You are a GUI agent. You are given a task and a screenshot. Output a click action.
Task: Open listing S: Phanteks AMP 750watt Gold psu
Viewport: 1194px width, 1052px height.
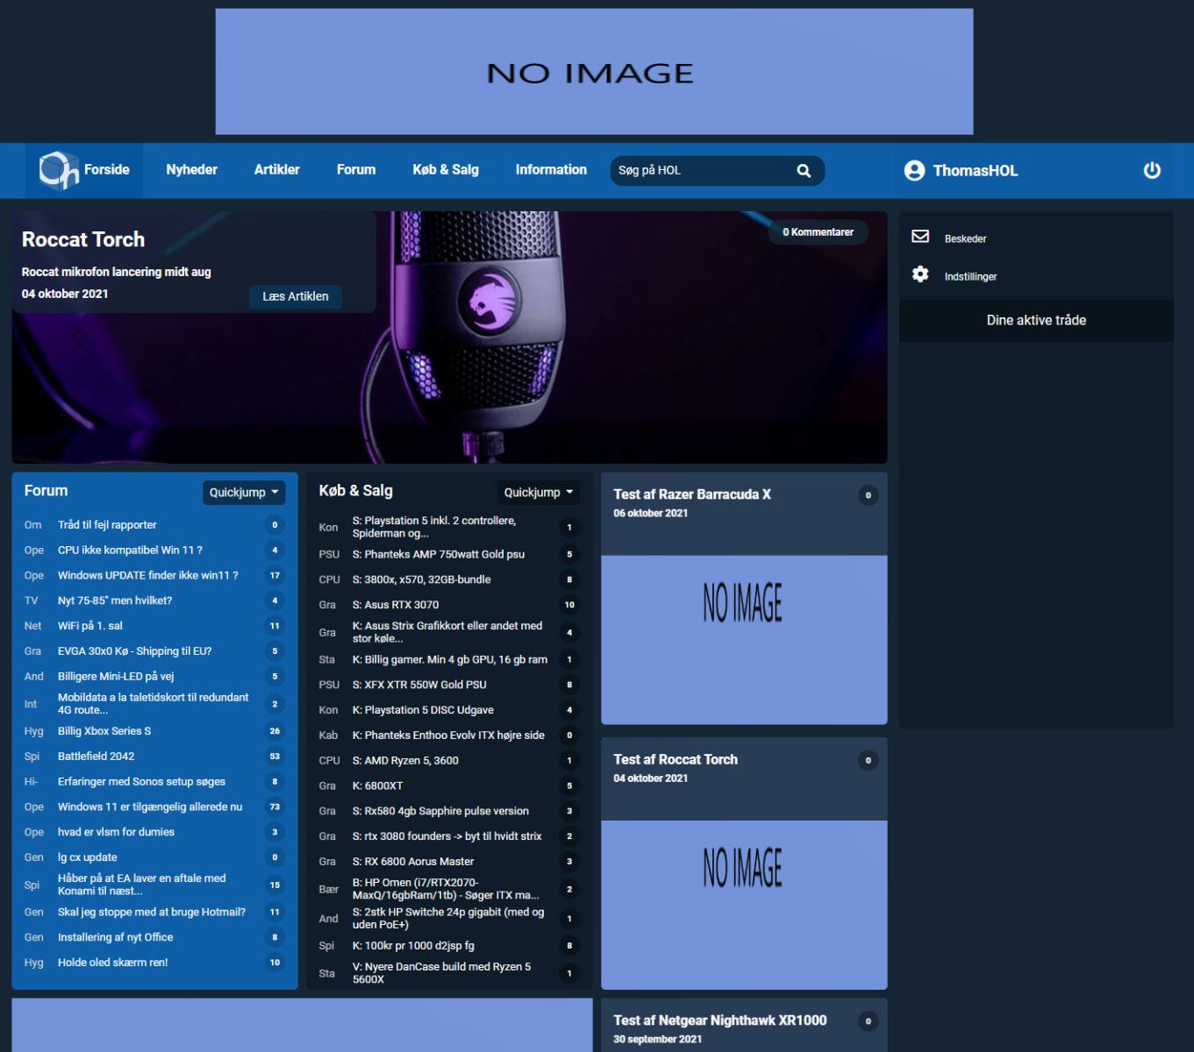(439, 555)
